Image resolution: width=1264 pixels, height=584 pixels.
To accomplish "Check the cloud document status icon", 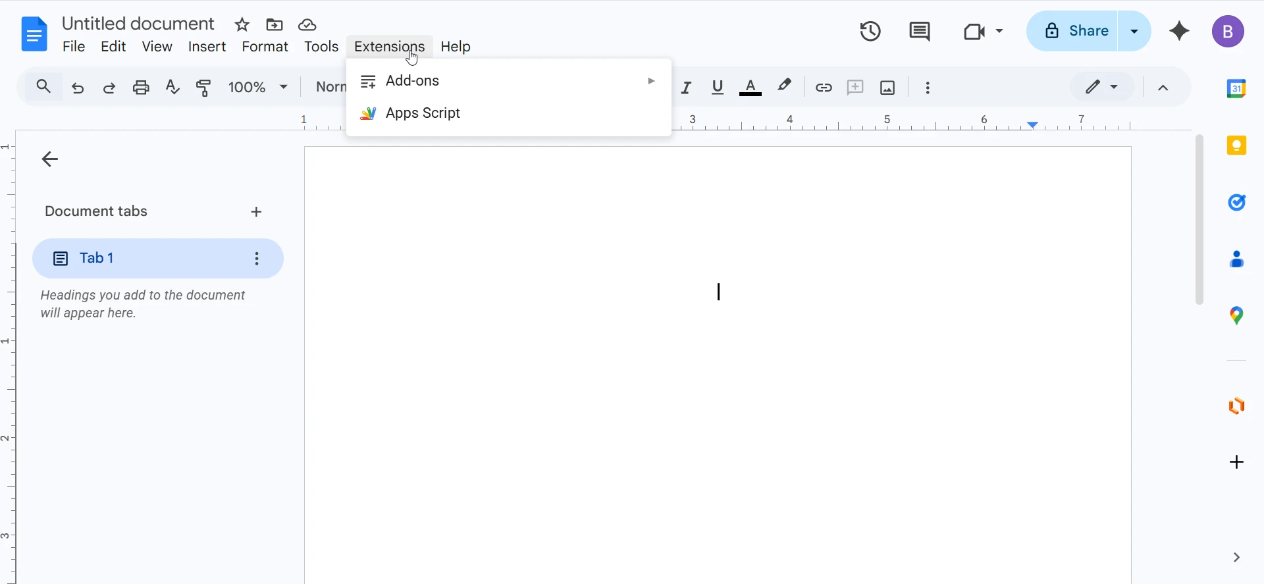I will click(x=307, y=25).
